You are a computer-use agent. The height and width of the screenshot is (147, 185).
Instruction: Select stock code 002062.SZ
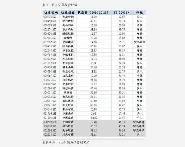49,42
